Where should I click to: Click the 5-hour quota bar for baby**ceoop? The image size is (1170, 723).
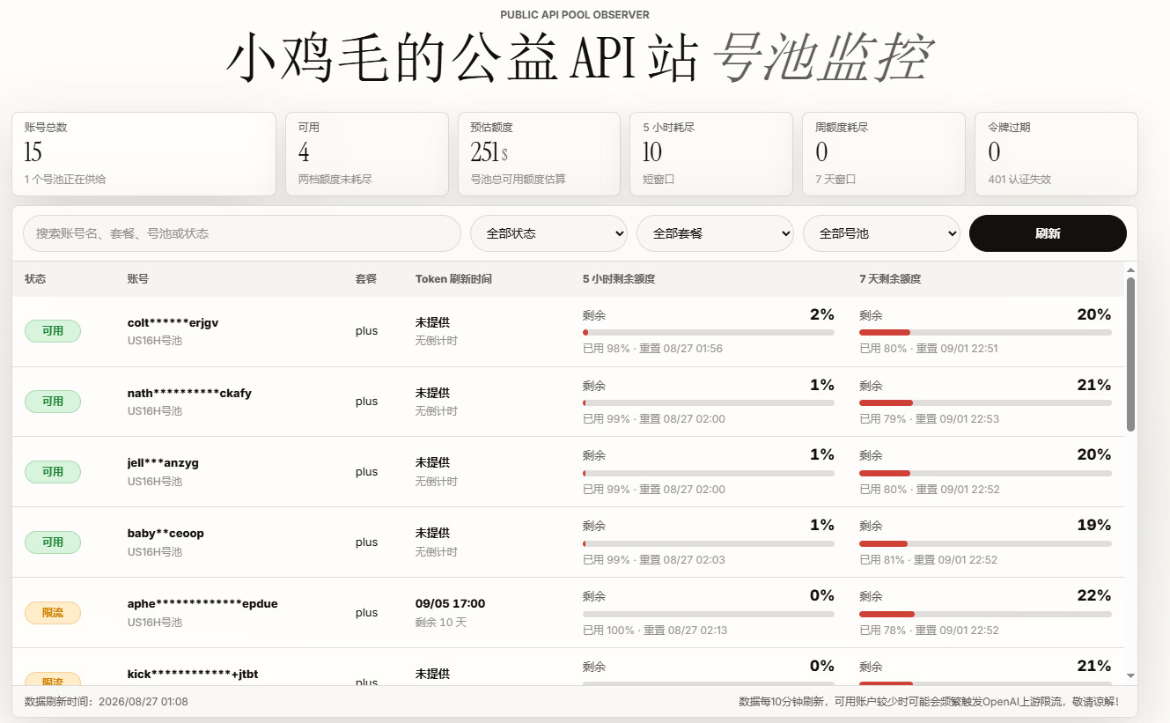click(x=709, y=543)
